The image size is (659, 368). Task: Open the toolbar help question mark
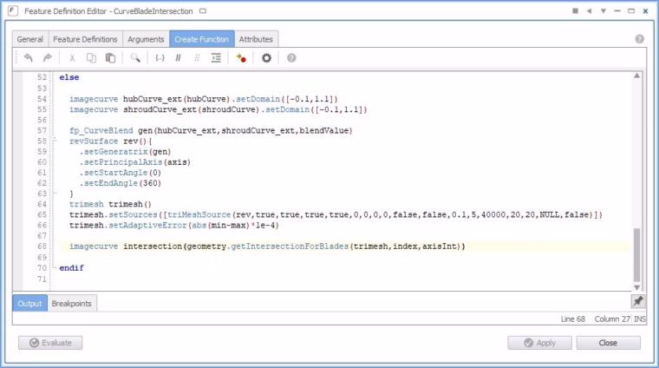291,57
